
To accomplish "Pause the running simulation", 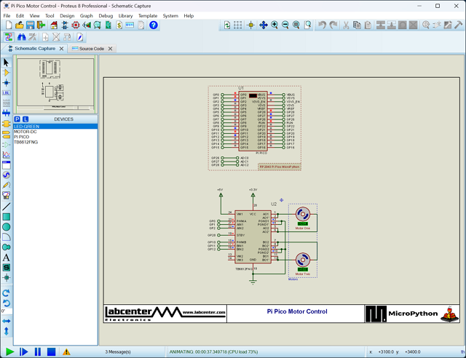I will (38, 351).
